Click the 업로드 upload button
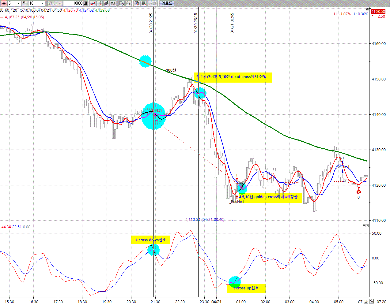 pos(167,3)
